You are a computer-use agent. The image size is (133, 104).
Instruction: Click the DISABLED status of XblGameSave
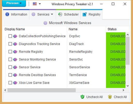click(x=118, y=83)
